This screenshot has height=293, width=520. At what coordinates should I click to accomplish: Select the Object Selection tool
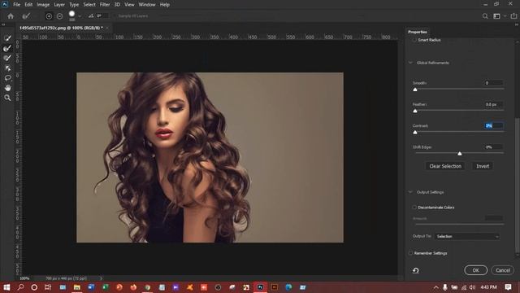pyautogui.click(x=7, y=68)
